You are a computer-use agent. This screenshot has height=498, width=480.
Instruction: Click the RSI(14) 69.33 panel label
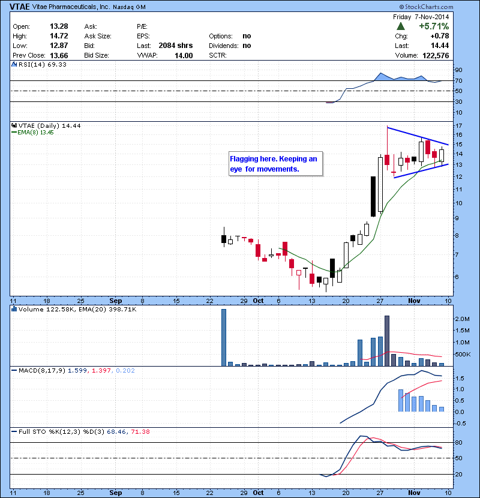(43, 64)
